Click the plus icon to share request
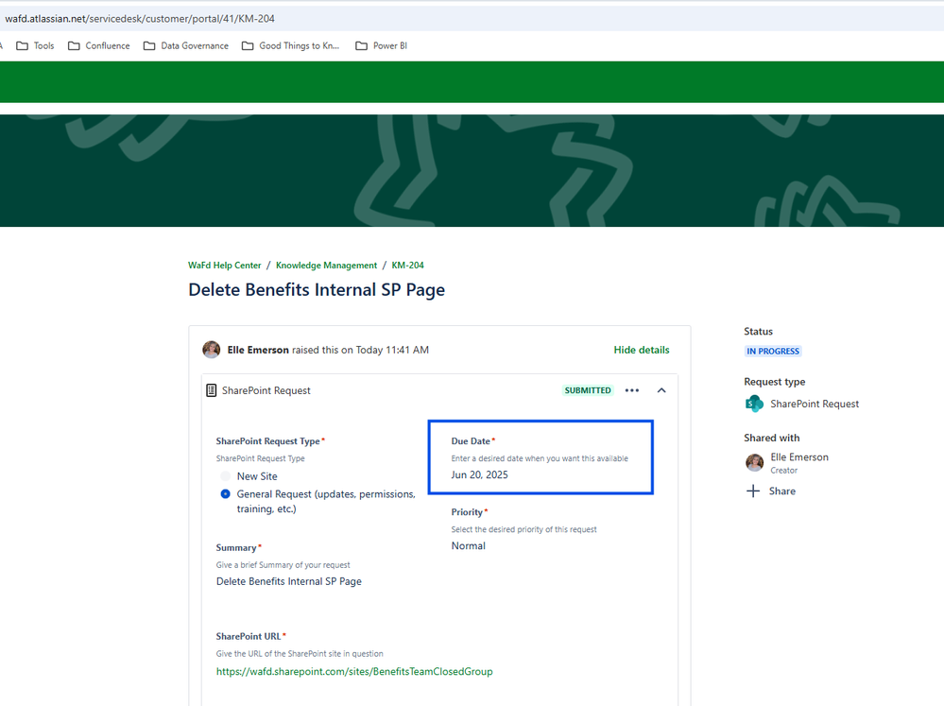 [x=753, y=491]
